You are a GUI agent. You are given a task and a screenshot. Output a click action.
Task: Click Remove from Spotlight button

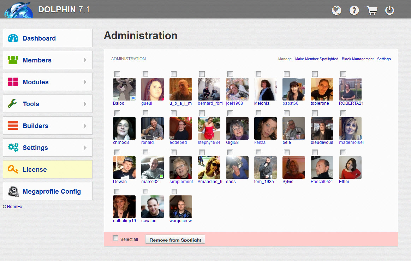[x=175, y=240]
